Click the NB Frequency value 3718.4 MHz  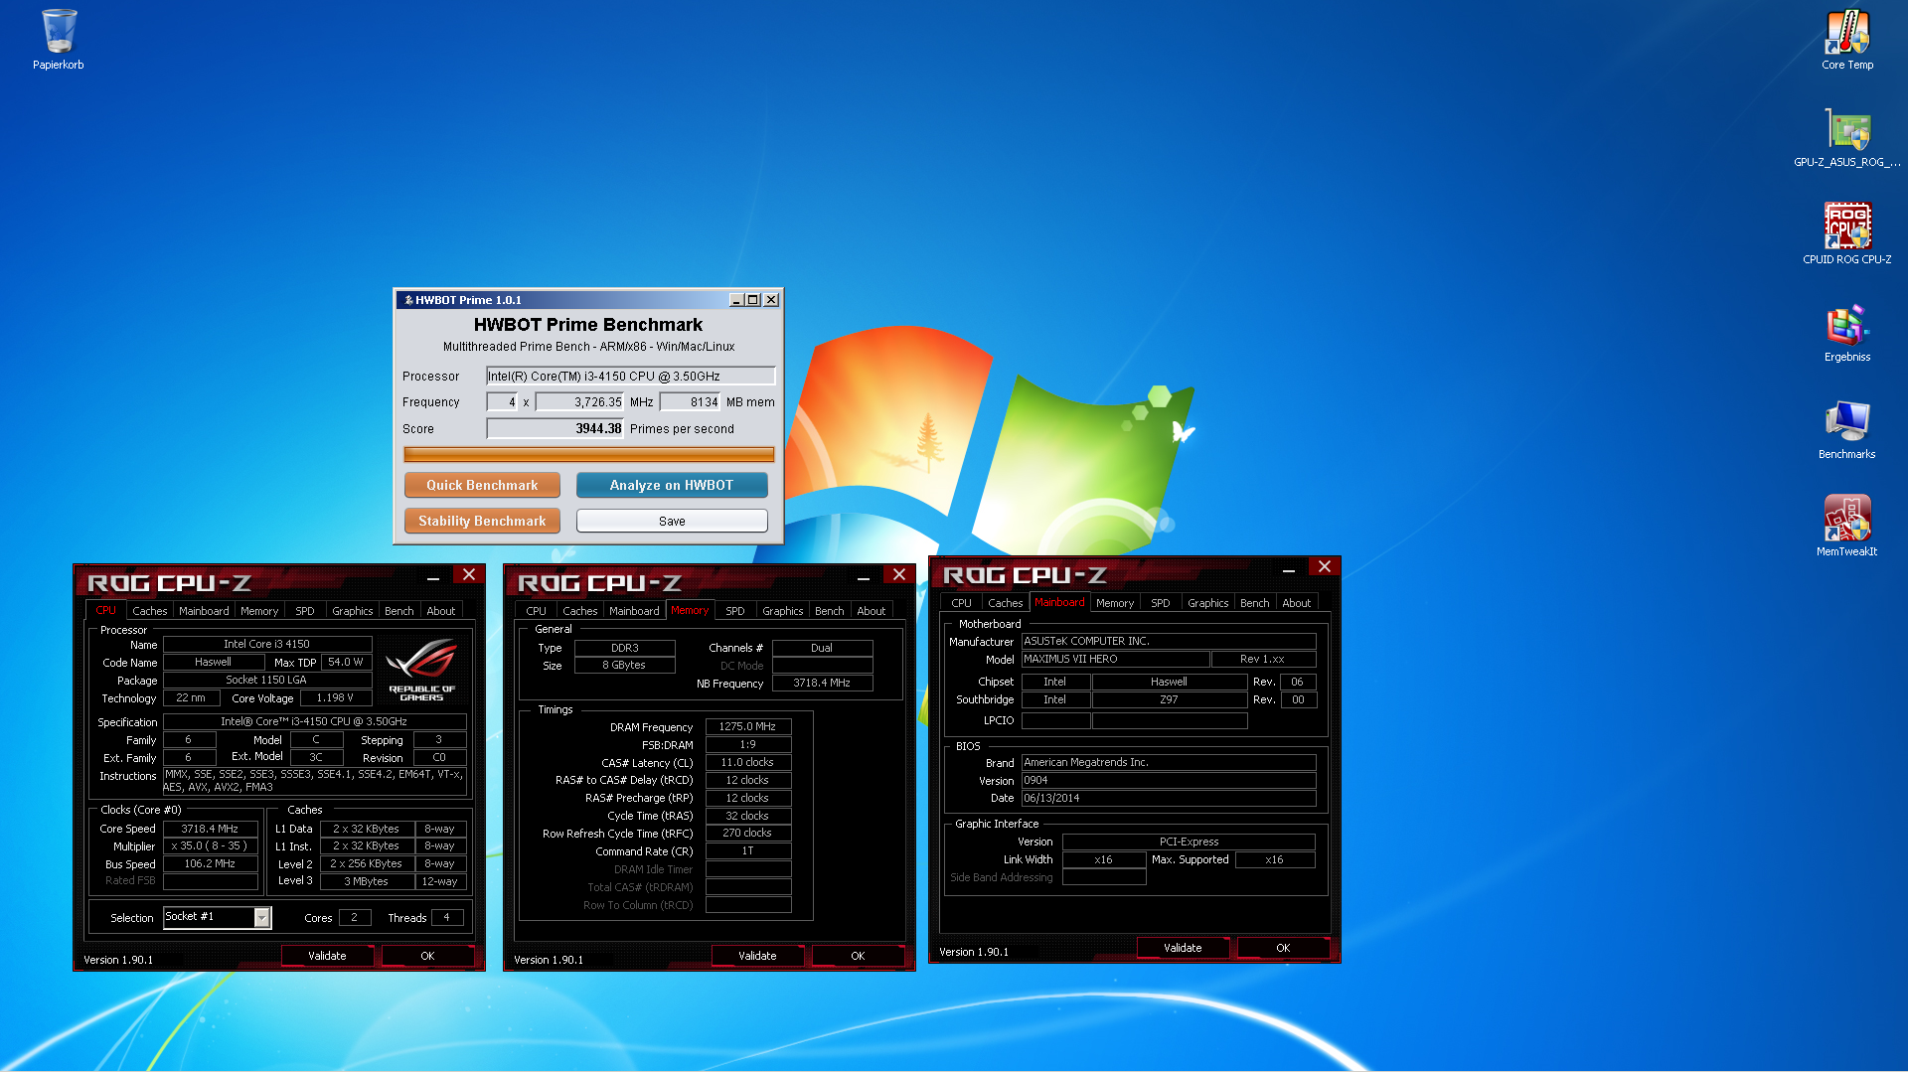pos(822,684)
